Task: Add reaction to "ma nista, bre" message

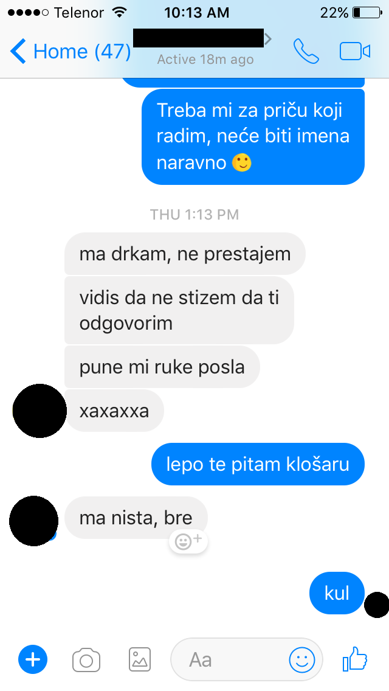Action: tap(188, 541)
